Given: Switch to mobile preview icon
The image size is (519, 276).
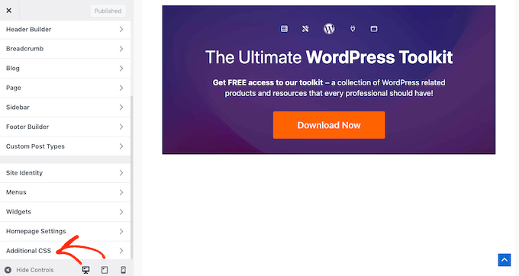Looking at the screenshot, I should coord(123,270).
